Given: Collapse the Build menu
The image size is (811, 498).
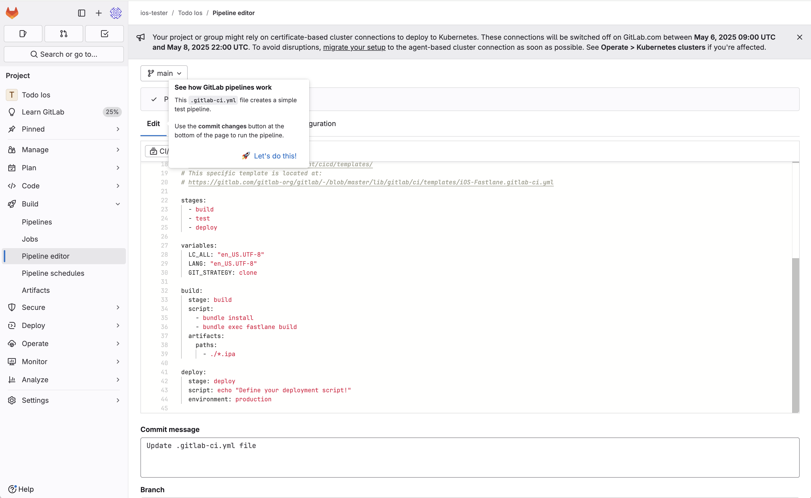Looking at the screenshot, I should coord(64,204).
